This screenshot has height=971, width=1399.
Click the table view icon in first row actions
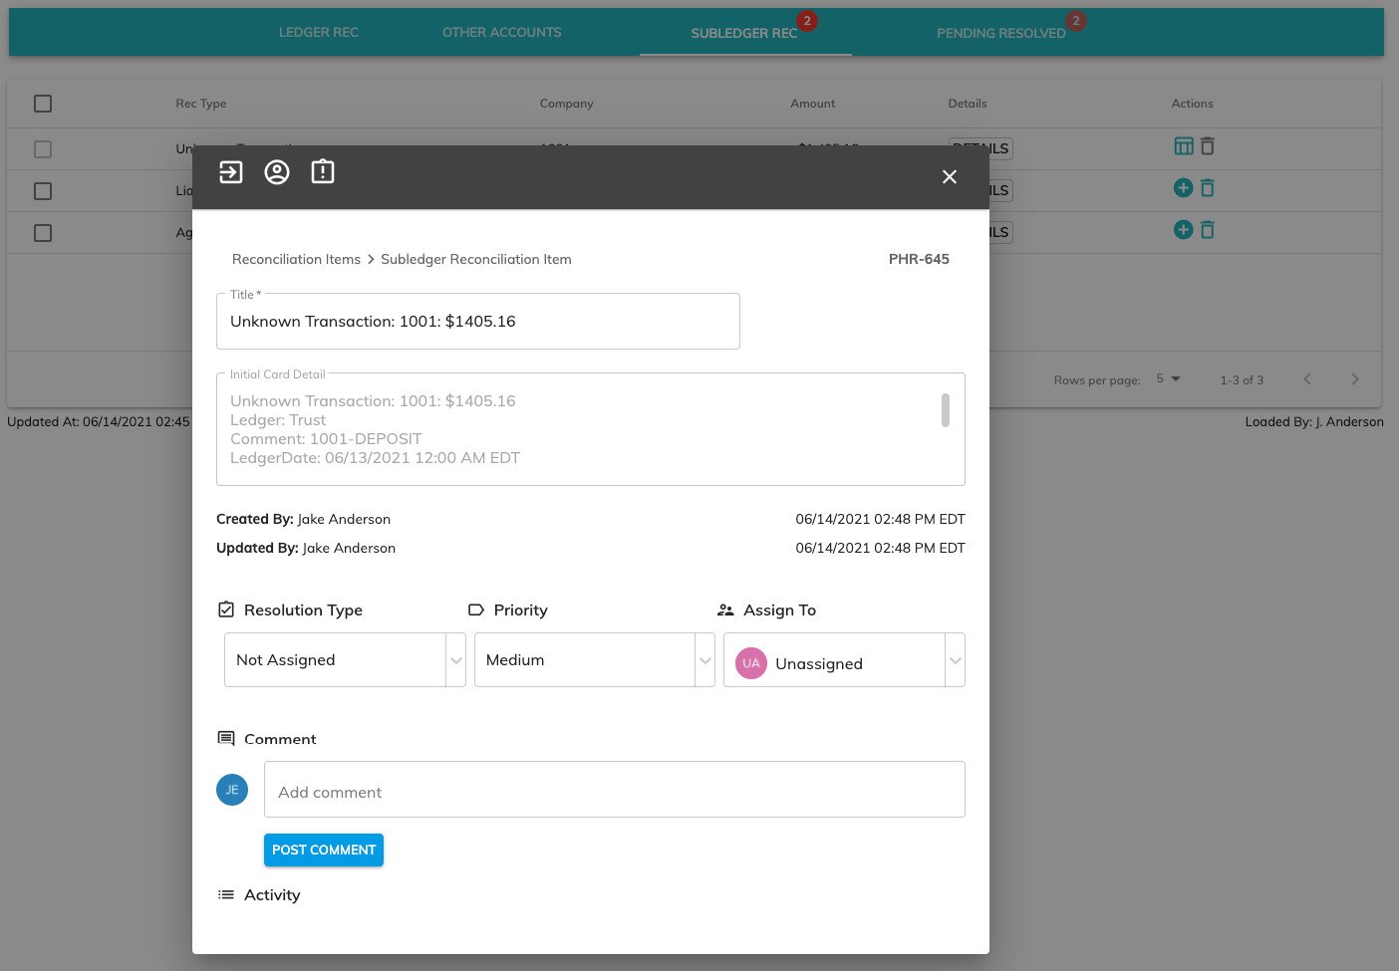1184,146
